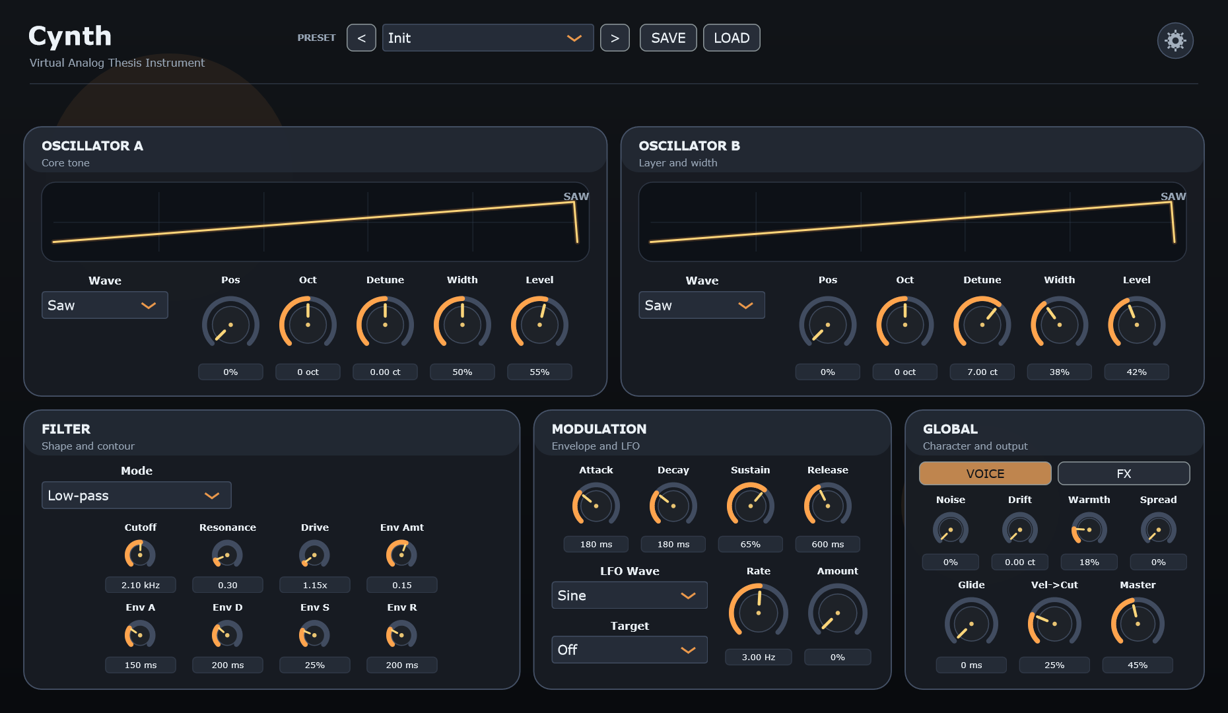
Task: Switch to the VOICE tab
Action: click(985, 473)
